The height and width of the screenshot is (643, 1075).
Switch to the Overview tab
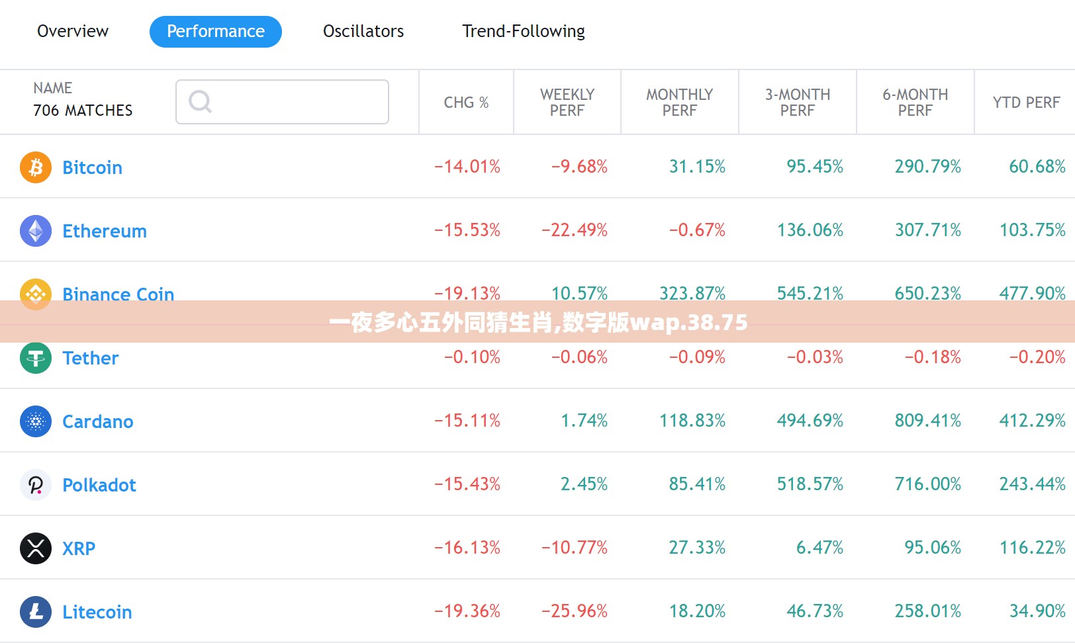73,31
